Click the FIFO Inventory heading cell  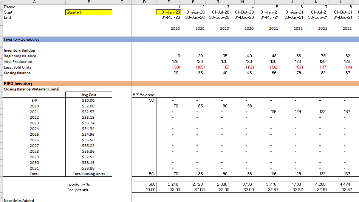pos(67,84)
